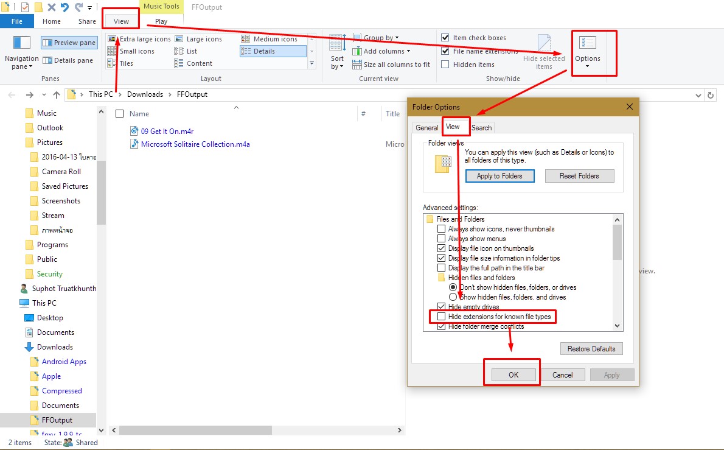Image resolution: width=724 pixels, height=450 pixels.
Task: Choose the Content layout
Action: [x=193, y=63]
